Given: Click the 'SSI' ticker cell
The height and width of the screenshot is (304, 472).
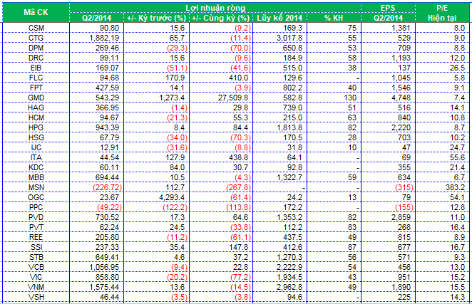Looking at the screenshot, I should (36, 247).
